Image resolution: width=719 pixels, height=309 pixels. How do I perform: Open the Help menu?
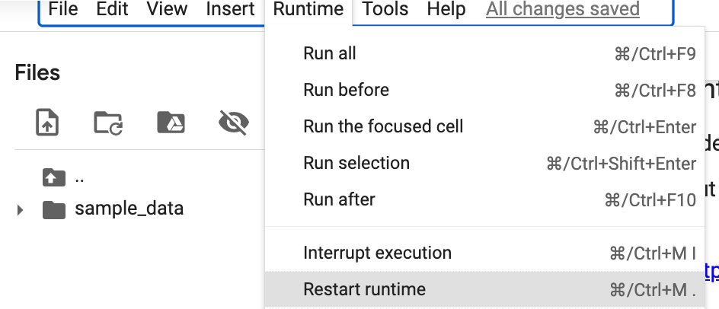[446, 8]
